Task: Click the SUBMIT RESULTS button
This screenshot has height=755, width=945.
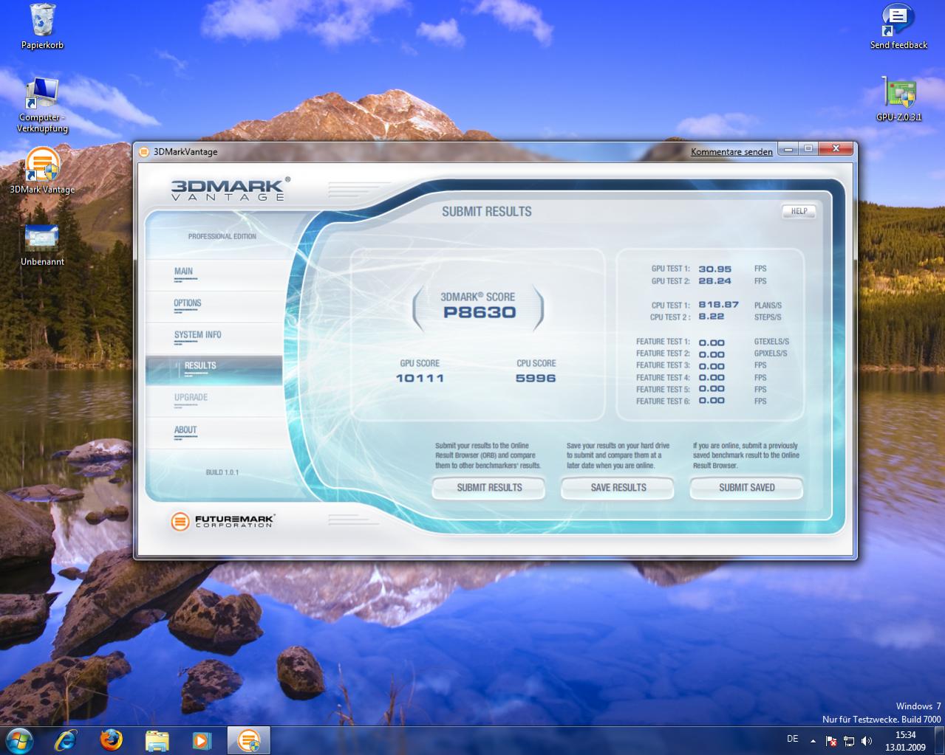Action: point(489,487)
